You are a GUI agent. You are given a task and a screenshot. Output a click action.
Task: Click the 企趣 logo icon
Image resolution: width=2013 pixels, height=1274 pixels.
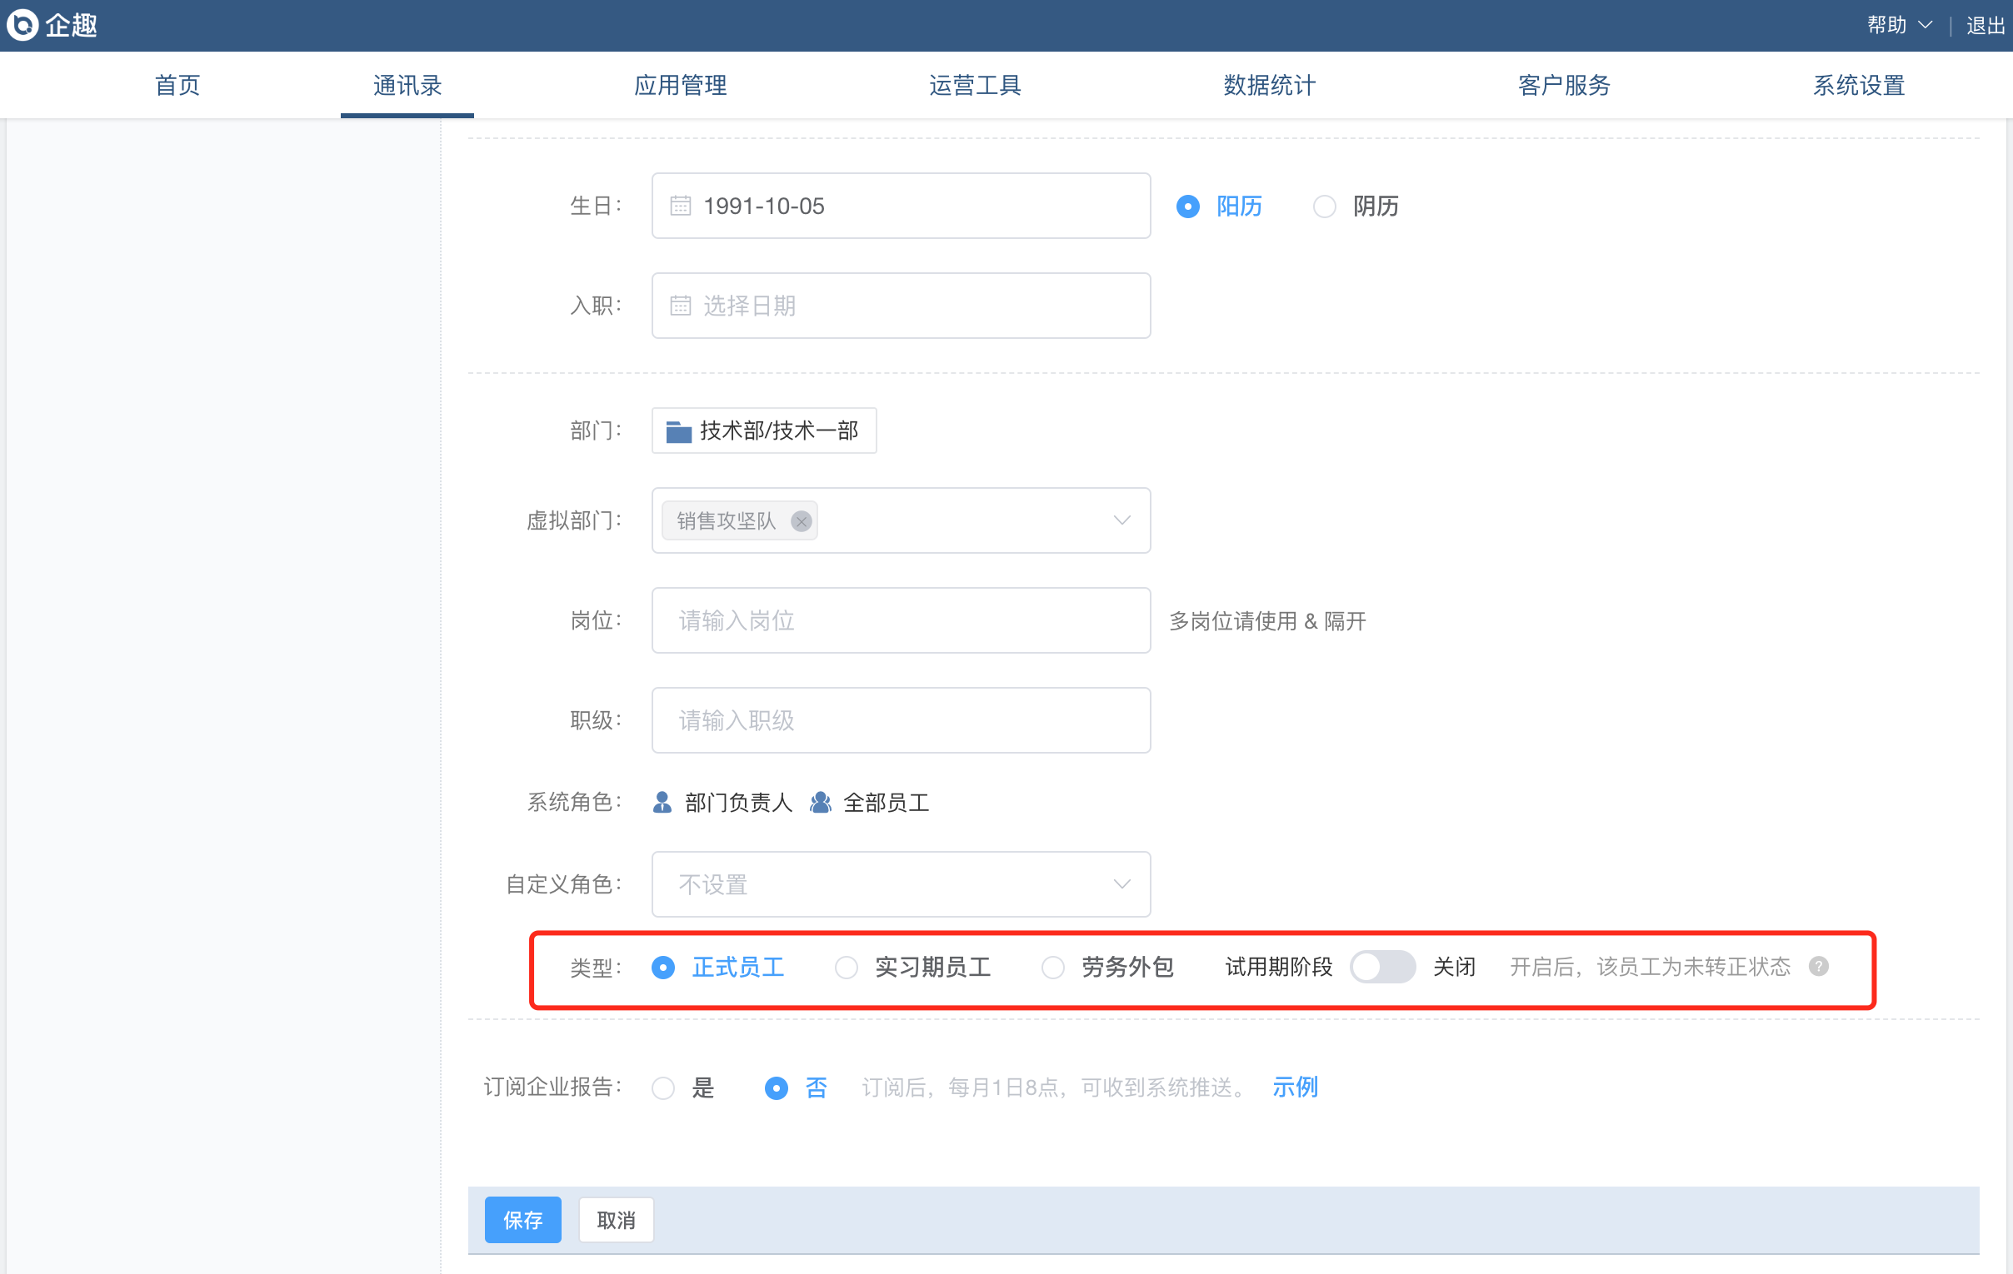(22, 25)
